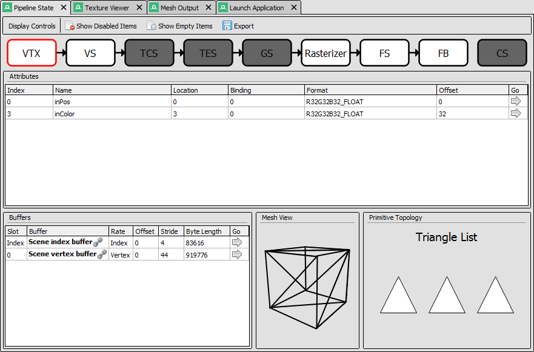The width and height of the screenshot is (534, 352).
Task: Click link icon beside Scene vertex buffer
Action: coord(102,254)
